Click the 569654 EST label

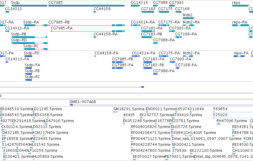point(220,109)
